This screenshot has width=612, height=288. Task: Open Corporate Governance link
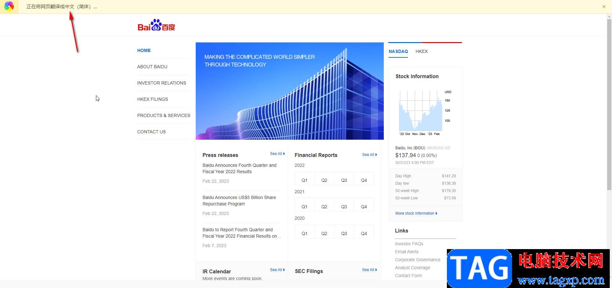tap(418, 260)
